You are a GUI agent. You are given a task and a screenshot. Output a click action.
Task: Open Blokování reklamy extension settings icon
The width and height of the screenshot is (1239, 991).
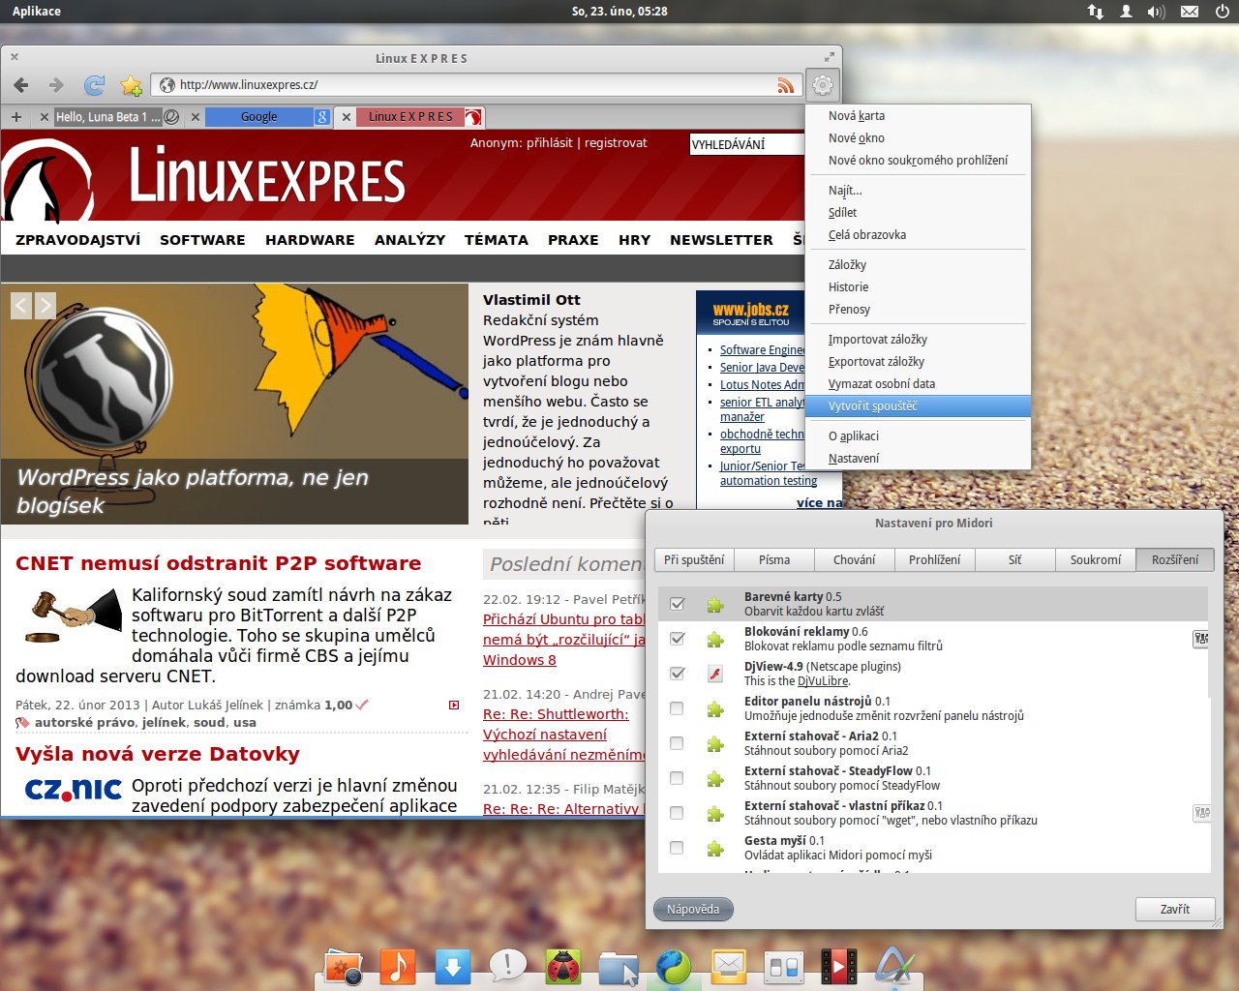pos(1201,638)
